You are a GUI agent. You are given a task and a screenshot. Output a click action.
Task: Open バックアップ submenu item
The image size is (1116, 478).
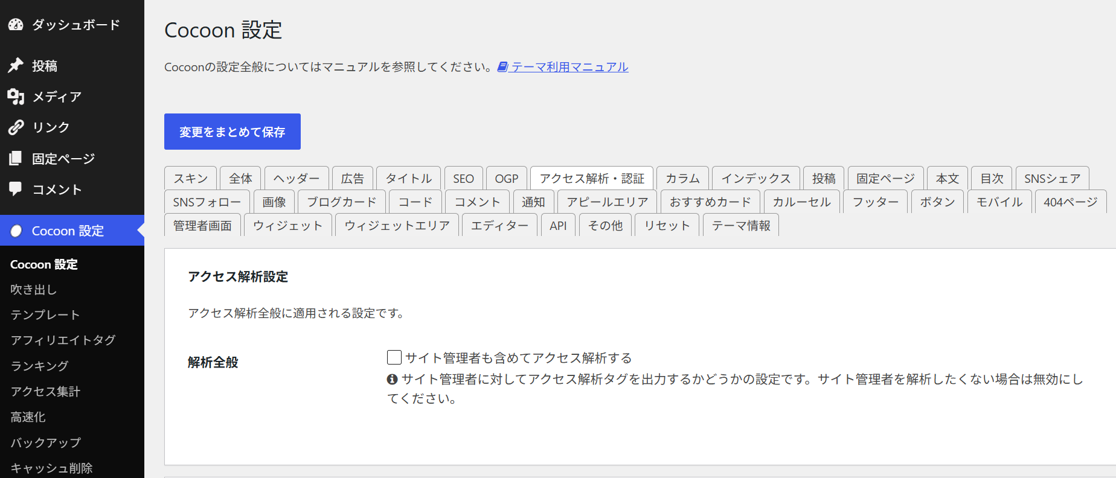point(45,442)
